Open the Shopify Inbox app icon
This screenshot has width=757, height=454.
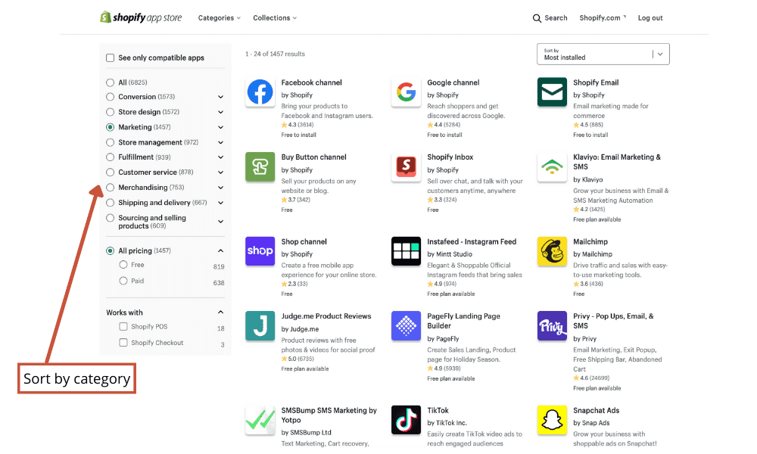(x=406, y=167)
